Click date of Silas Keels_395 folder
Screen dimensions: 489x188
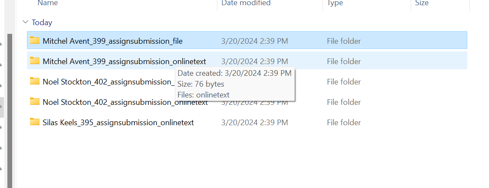coord(254,123)
